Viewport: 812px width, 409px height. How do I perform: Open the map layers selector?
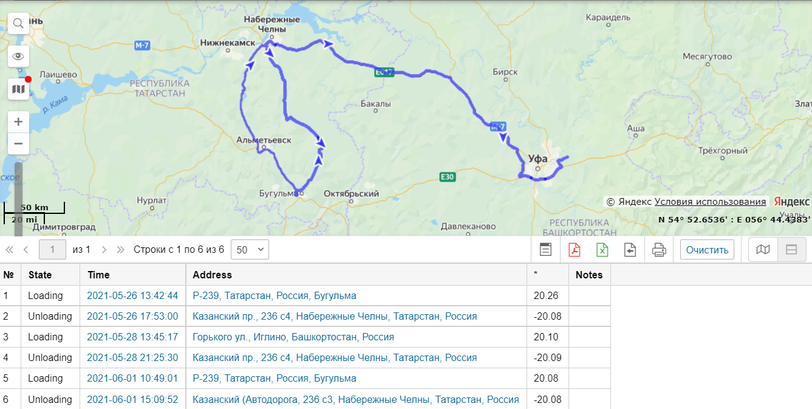(x=18, y=89)
